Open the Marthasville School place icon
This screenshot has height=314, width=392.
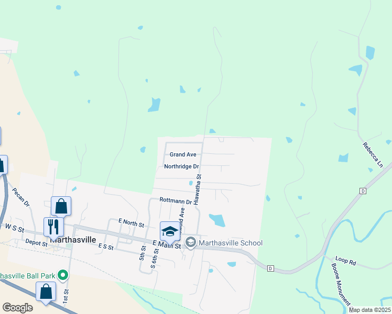191,243
